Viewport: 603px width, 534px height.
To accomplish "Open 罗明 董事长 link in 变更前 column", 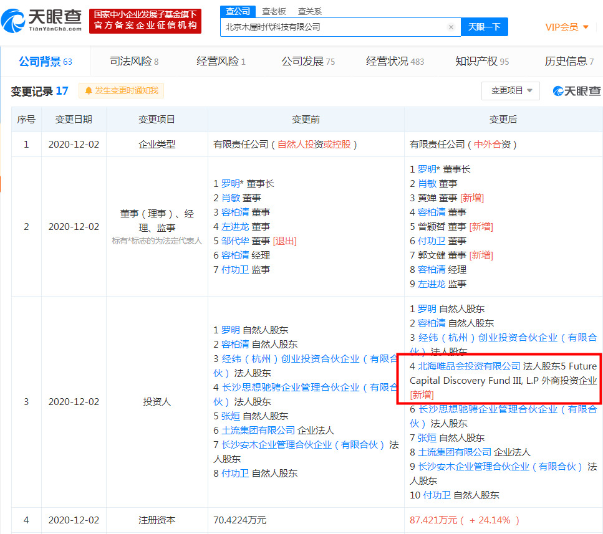I will 230,184.
